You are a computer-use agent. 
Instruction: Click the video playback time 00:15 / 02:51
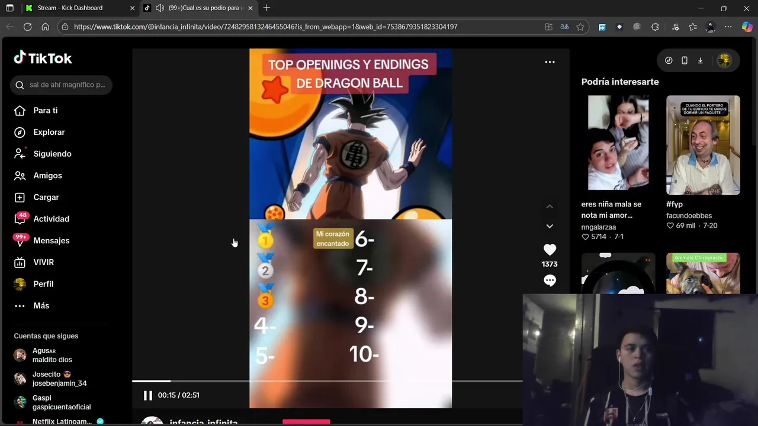pyautogui.click(x=178, y=395)
